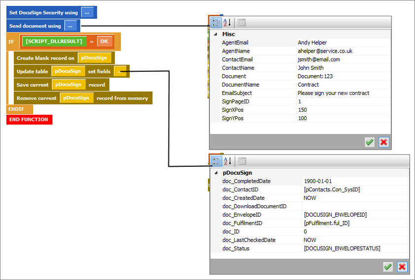The width and height of the screenshot is (415, 280).
Task: Edit ContactName value John Smith
Action: [343, 68]
